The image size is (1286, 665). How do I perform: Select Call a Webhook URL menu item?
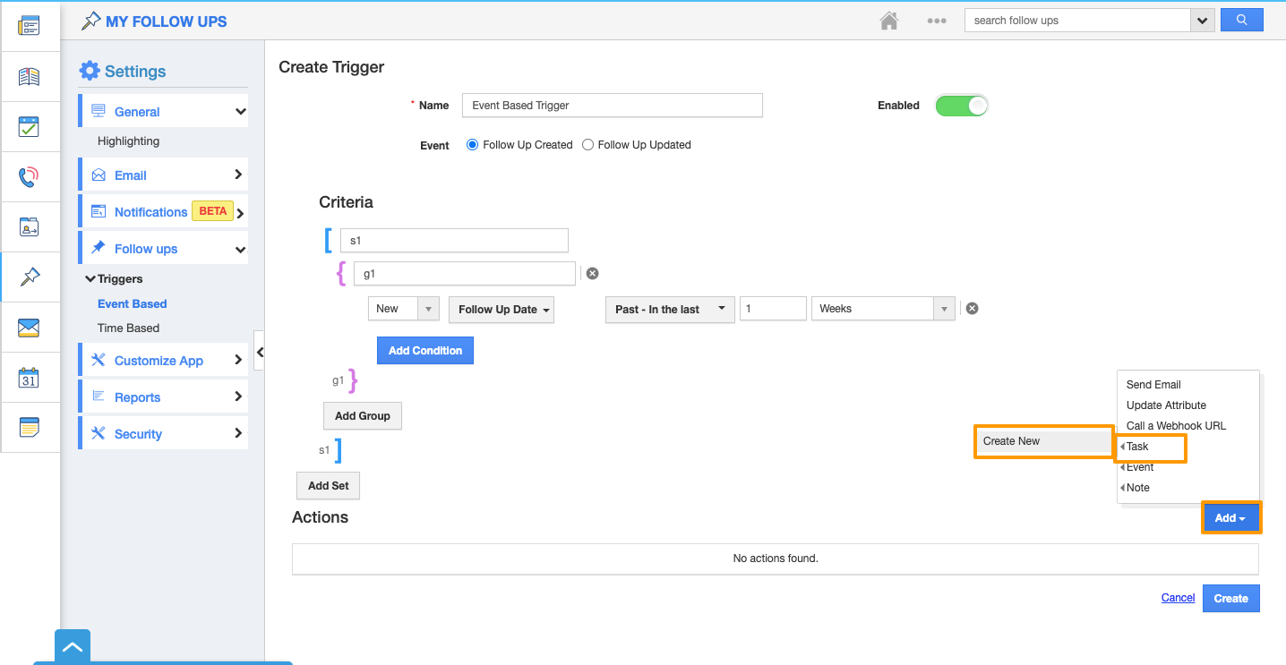coord(1176,426)
